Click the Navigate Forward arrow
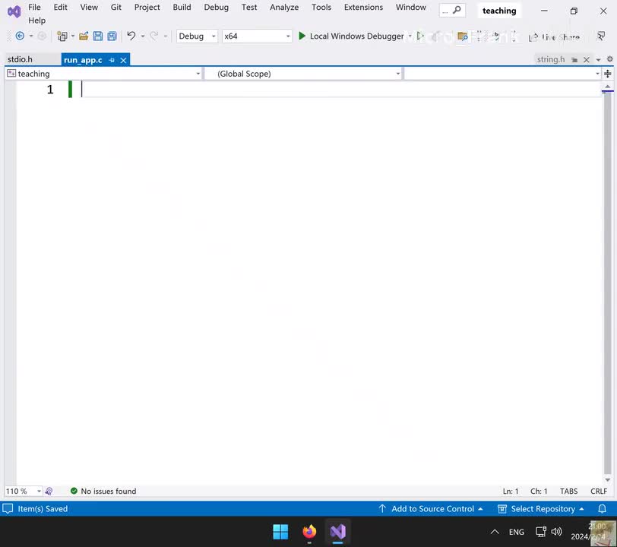617x547 pixels. 42,36
